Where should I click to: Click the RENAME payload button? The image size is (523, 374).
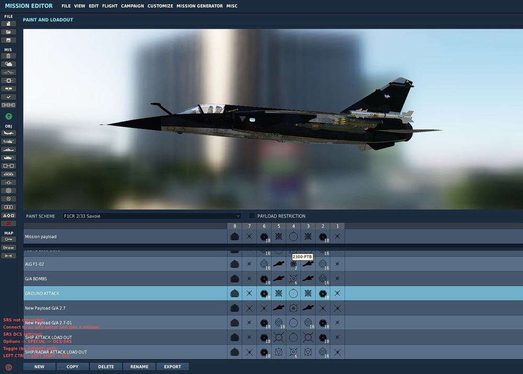140,367
